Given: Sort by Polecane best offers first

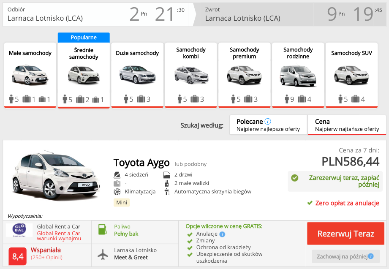Looking at the screenshot, I should click(x=268, y=125).
